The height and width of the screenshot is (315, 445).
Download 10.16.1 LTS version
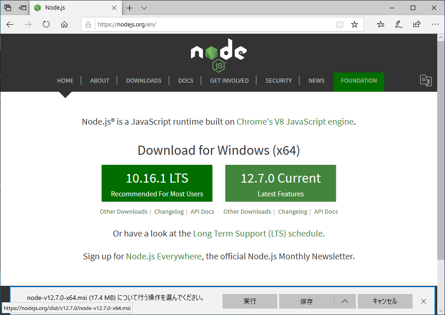(x=157, y=183)
